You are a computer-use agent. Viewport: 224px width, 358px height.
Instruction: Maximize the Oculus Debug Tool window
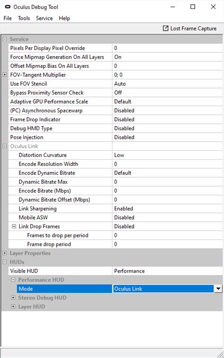point(193,7)
